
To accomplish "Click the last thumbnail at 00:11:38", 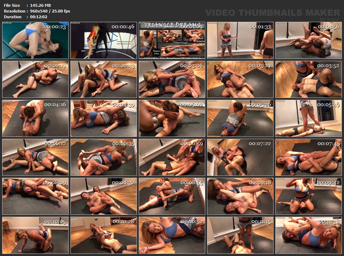I will tap(308, 235).
